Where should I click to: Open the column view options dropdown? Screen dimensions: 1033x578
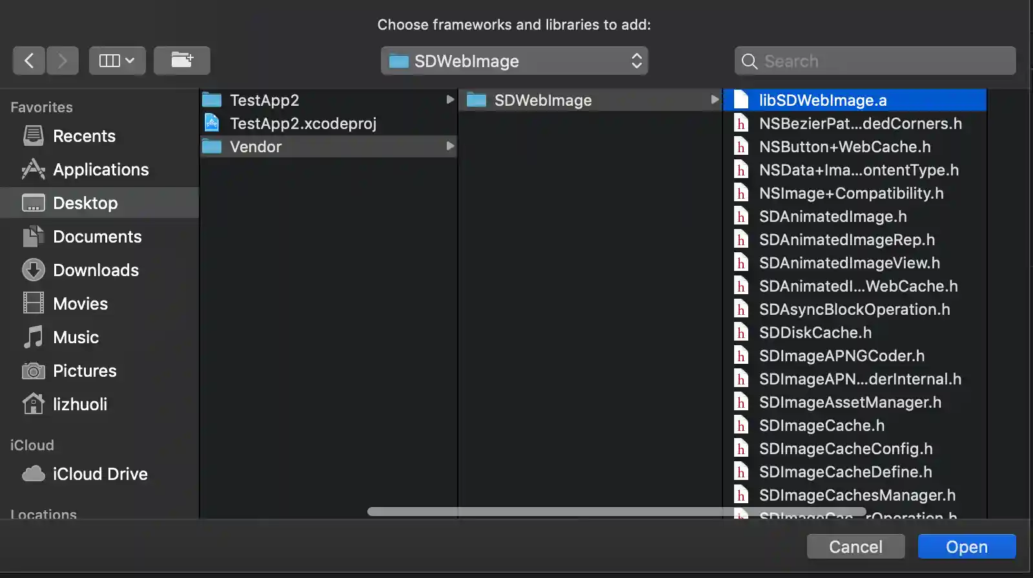pyautogui.click(x=117, y=61)
